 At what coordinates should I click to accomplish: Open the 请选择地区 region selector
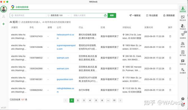point(28,15)
